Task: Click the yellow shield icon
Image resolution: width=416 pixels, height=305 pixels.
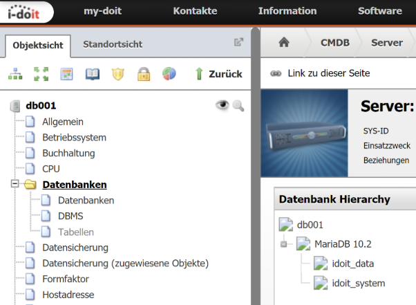Action: (x=117, y=73)
